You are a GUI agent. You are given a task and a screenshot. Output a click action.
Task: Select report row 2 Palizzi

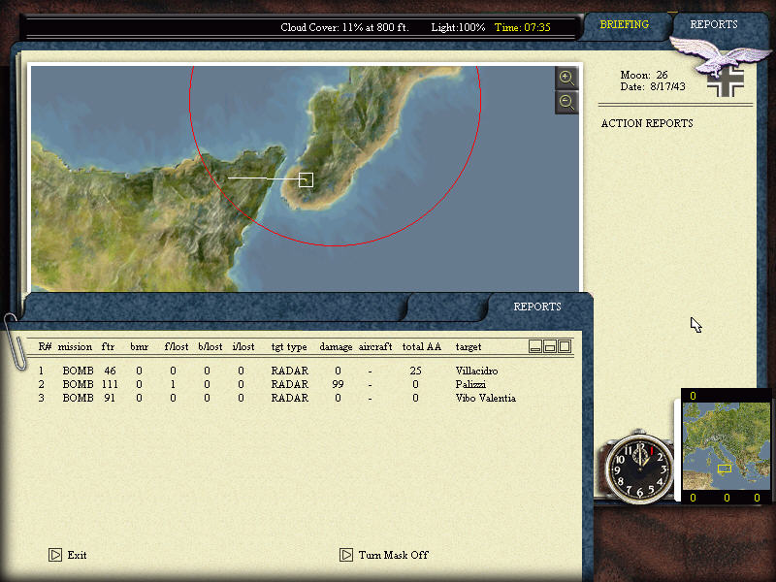(x=277, y=384)
